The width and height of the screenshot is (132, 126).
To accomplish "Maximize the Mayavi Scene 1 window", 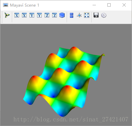I will pyautogui.click(x=109, y=5).
